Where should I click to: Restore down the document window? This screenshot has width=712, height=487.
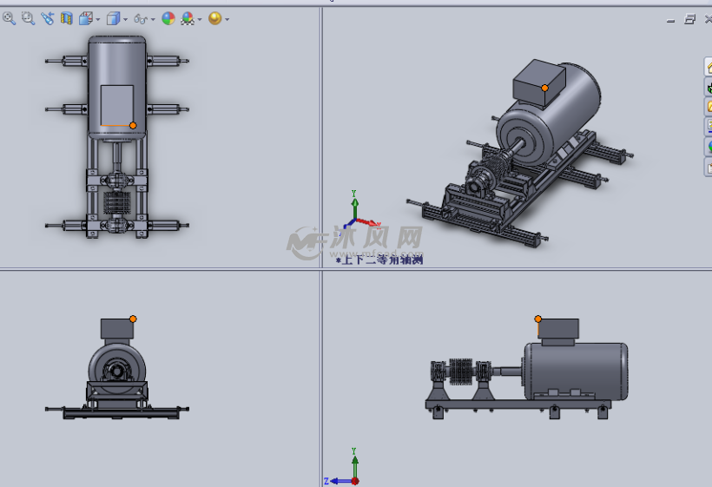coord(689,19)
